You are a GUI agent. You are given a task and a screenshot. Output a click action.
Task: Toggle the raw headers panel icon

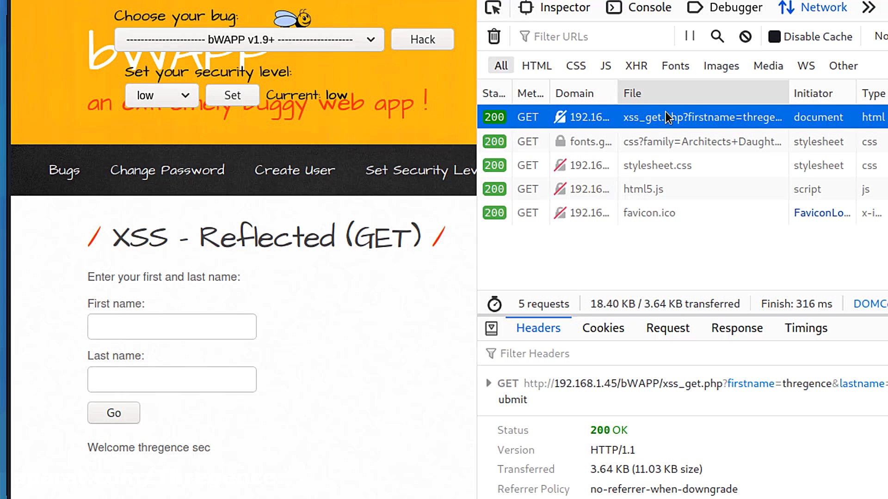coord(491,329)
